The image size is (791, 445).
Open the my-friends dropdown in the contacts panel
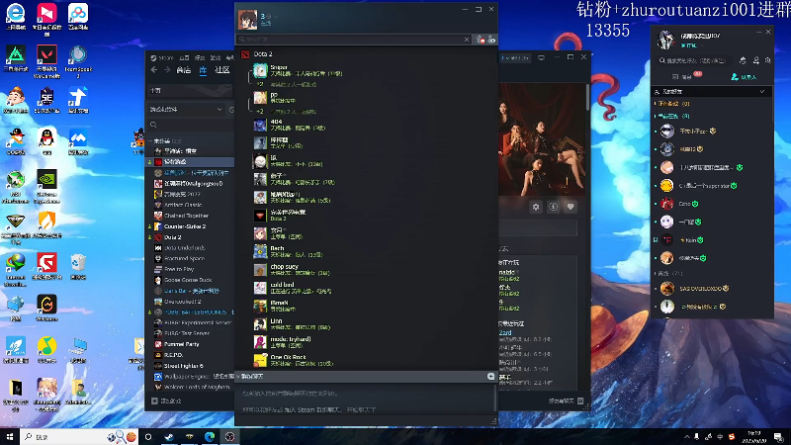click(x=711, y=91)
